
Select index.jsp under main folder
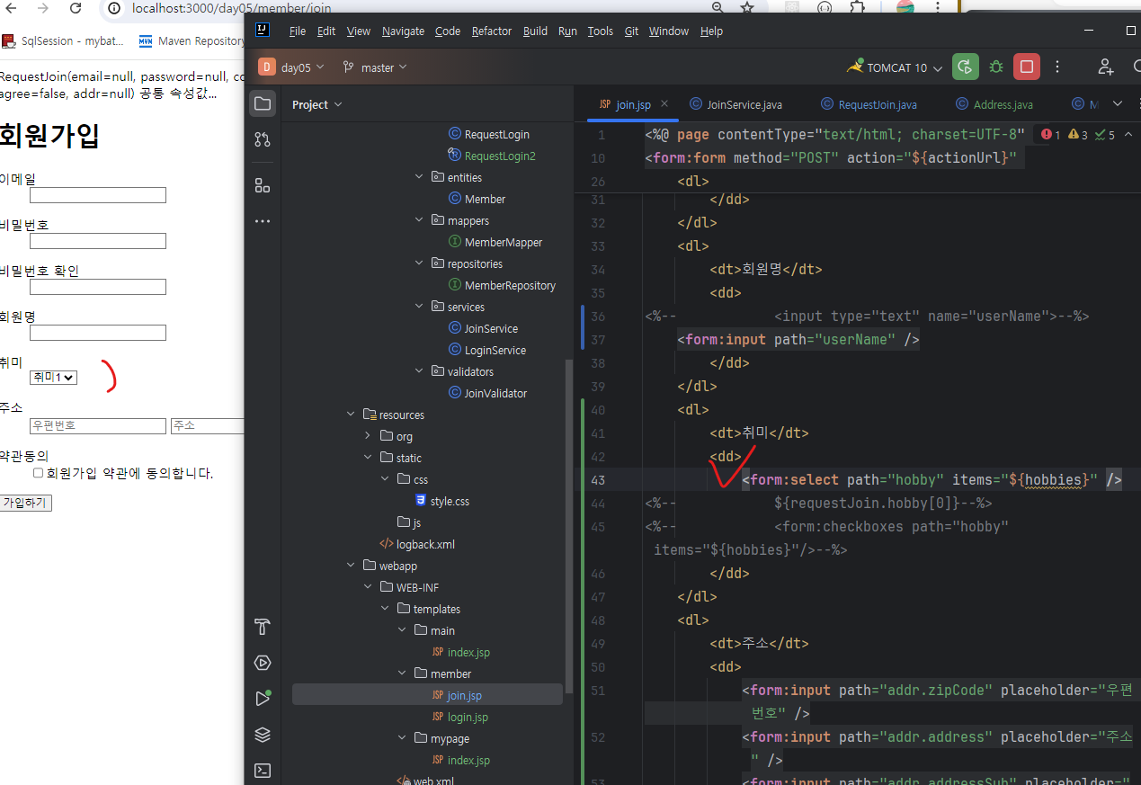pos(459,652)
